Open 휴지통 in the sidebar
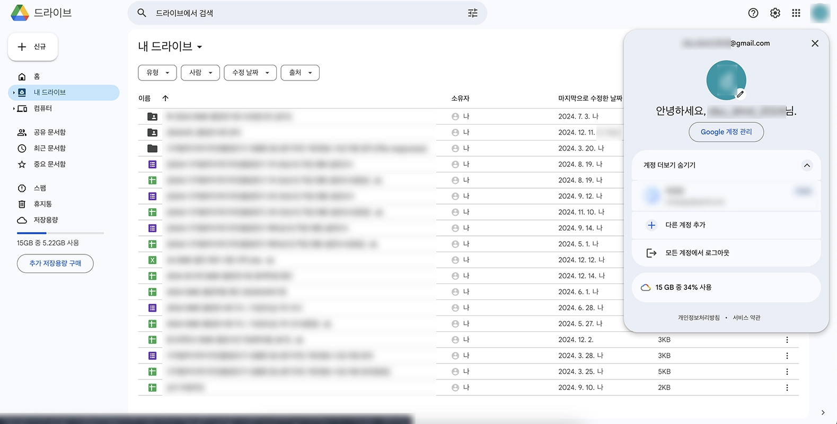Image resolution: width=837 pixels, height=424 pixels. (42, 204)
